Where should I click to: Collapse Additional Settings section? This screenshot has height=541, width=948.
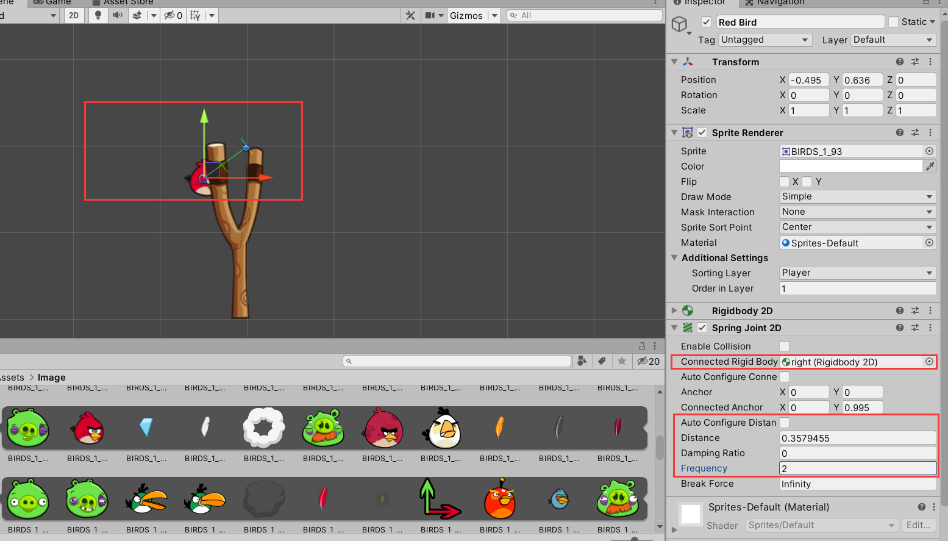coord(674,257)
